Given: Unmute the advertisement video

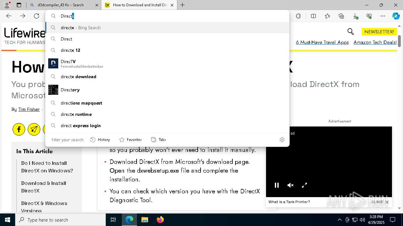Looking at the screenshot, I should click(x=291, y=185).
